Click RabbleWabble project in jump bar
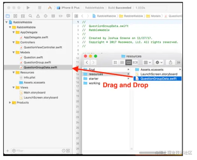Image resolution: width=197 pixels, height=160 pixels. click(104, 16)
